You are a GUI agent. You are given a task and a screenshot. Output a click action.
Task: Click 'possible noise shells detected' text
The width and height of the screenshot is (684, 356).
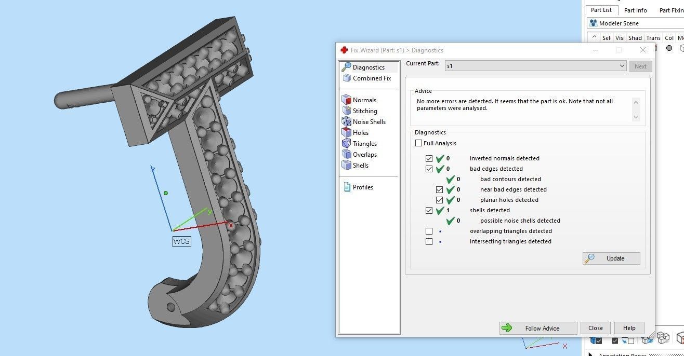tap(520, 221)
